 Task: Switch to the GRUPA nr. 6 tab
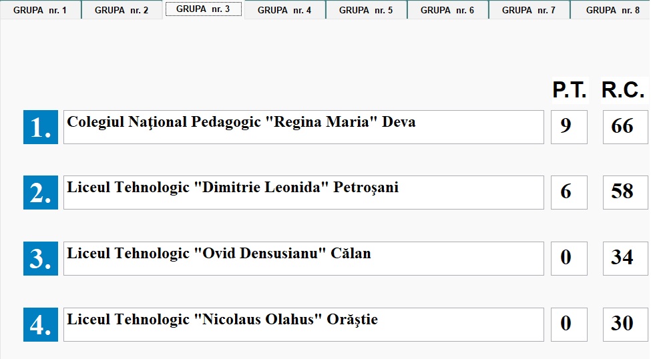(447, 10)
